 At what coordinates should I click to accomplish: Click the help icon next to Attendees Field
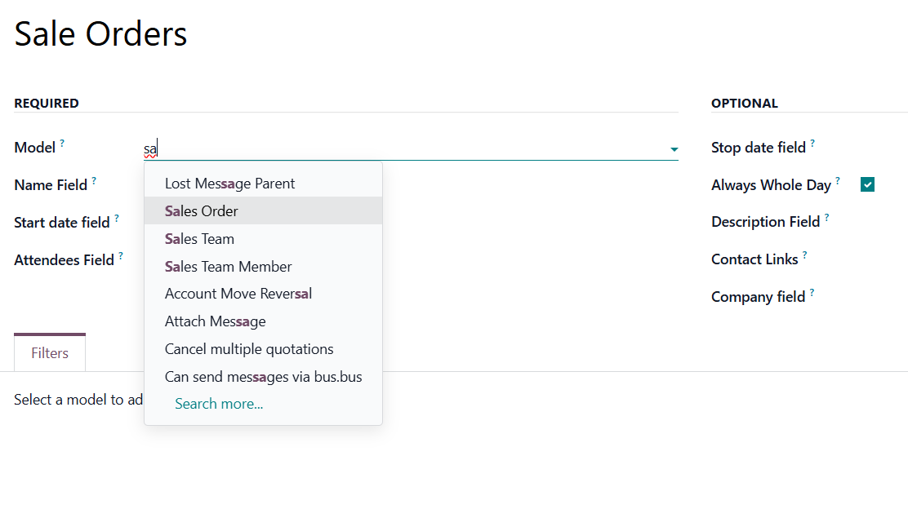click(x=121, y=255)
